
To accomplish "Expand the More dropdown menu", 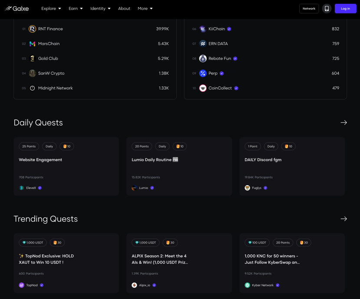I will pyautogui.click(x=145, y=9).
